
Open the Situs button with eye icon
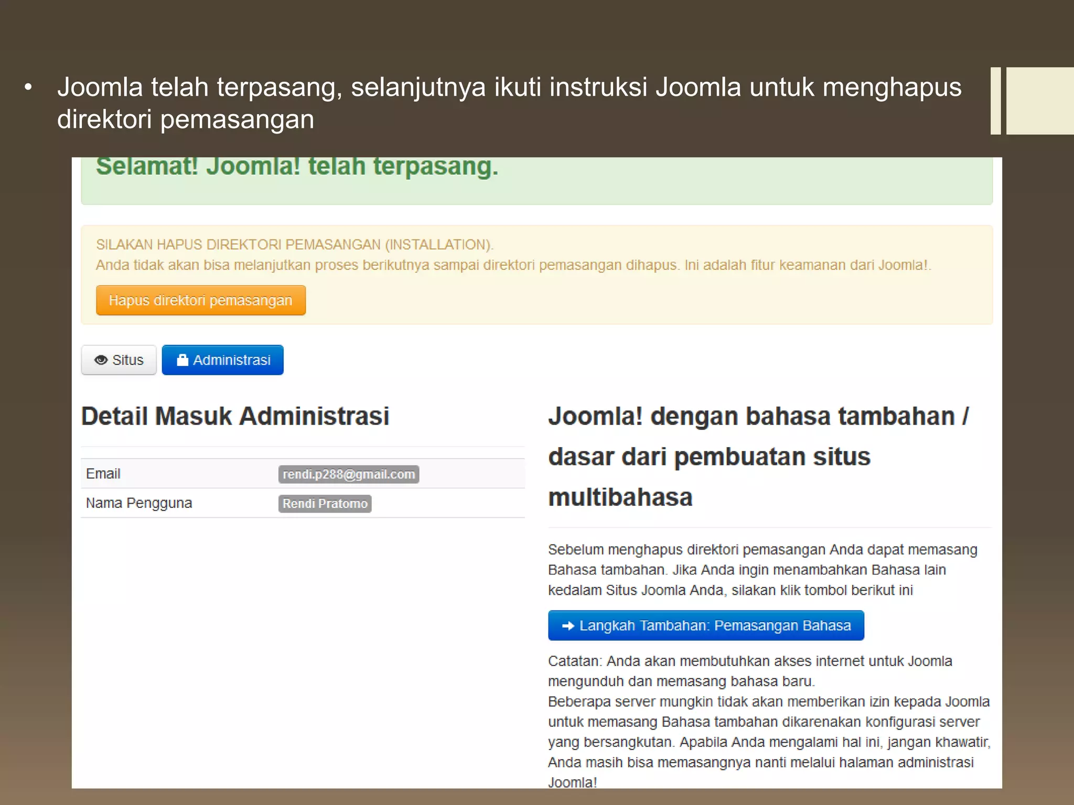point(119,360)
